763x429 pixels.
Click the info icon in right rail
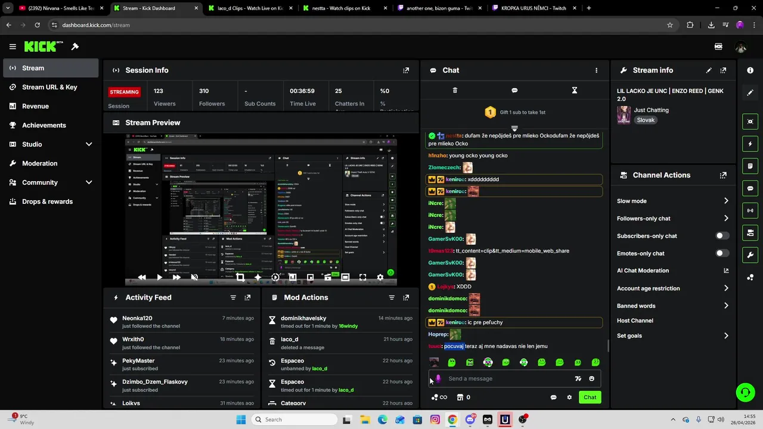click(750, 70)
